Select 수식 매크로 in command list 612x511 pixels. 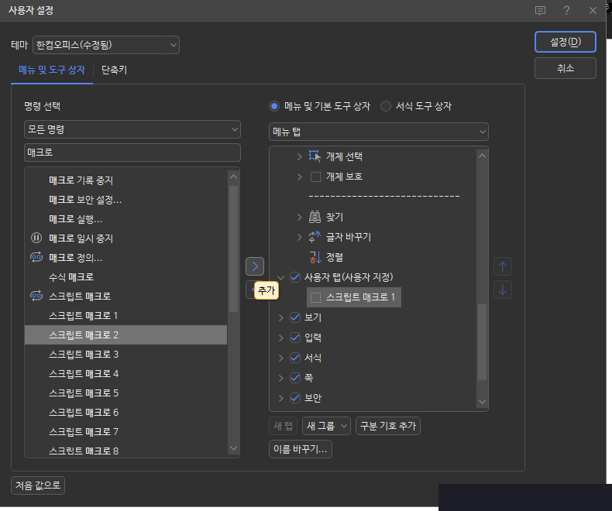[x=125, y=277]
